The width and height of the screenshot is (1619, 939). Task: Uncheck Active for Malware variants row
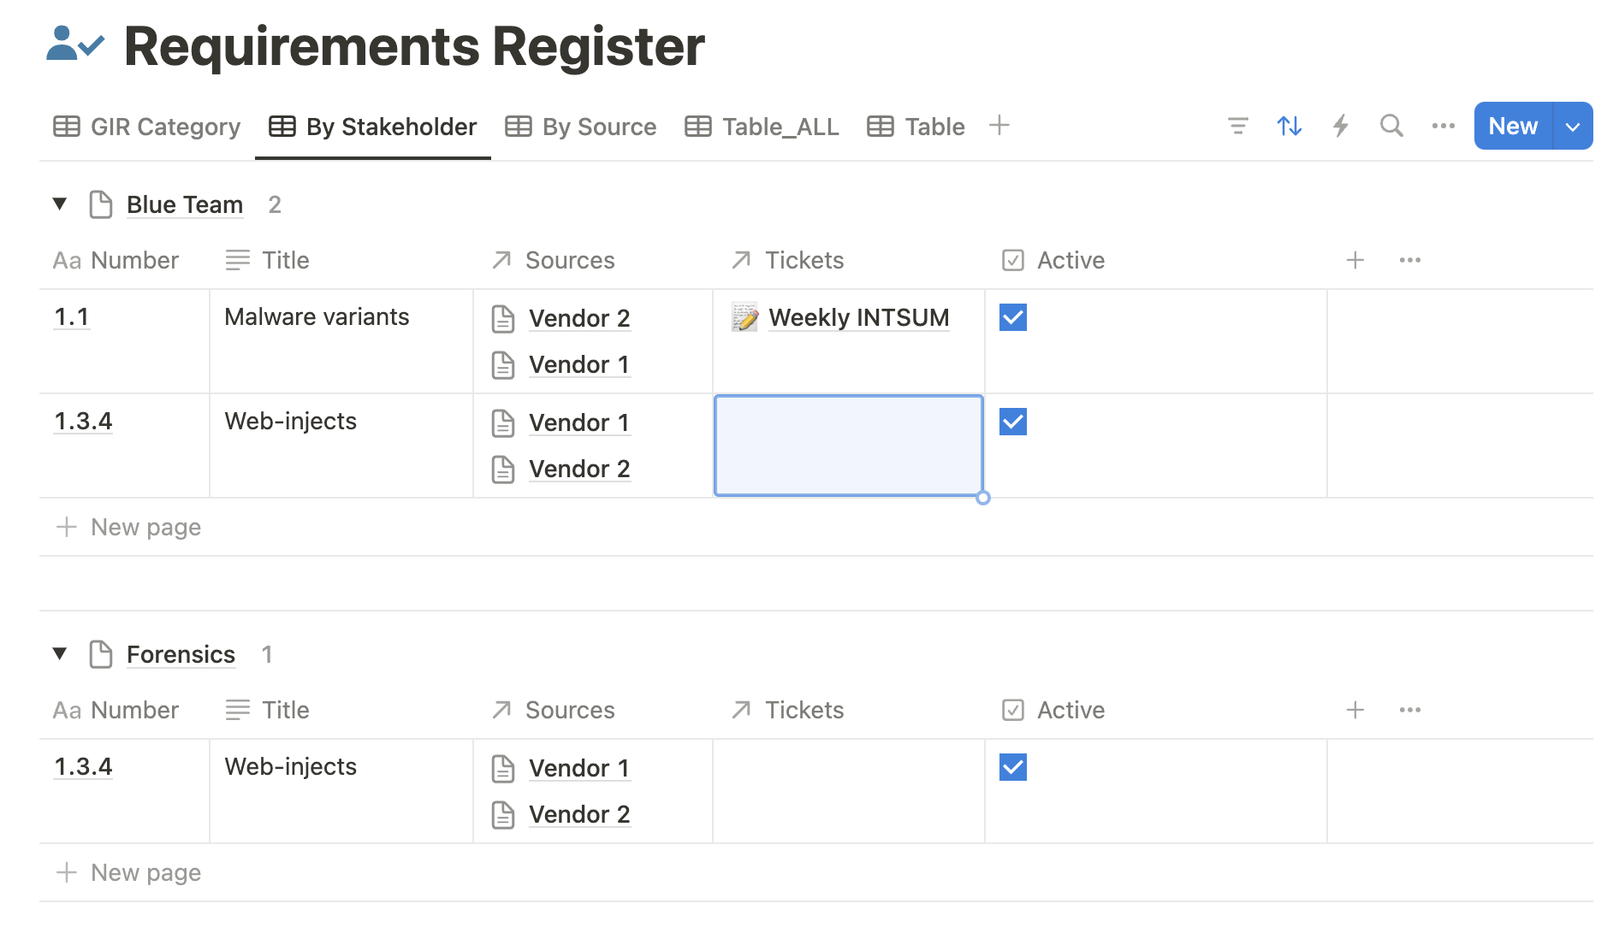[x=1013, y=317]
